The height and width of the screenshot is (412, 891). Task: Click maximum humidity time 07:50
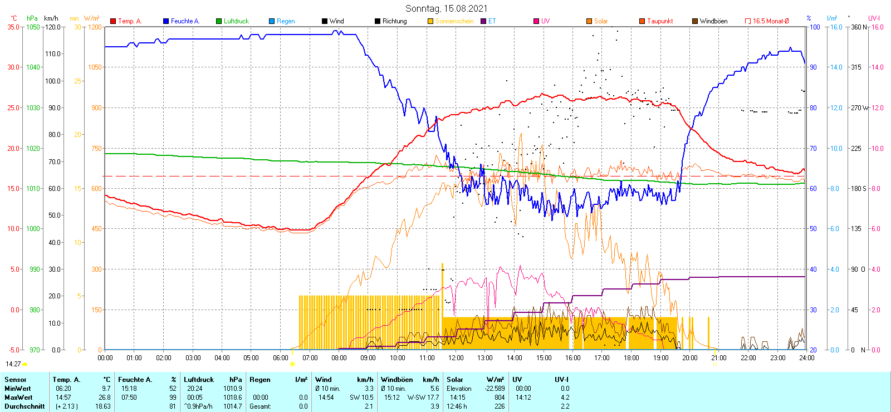point(129,398)
